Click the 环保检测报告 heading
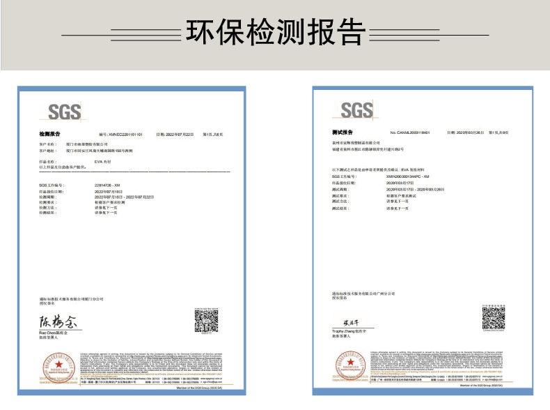550x410 pixels. click(x=276, y=32)
